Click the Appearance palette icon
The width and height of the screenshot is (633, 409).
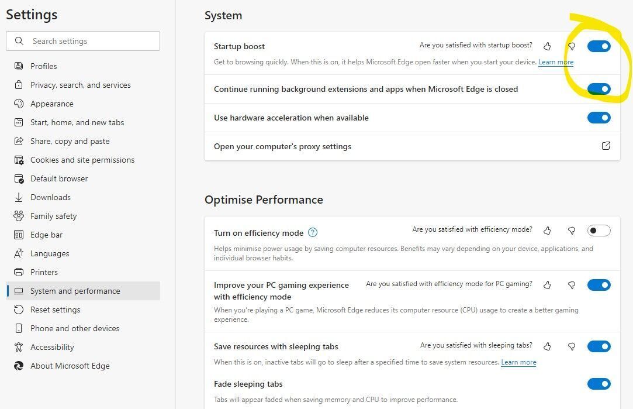(19, 104)
